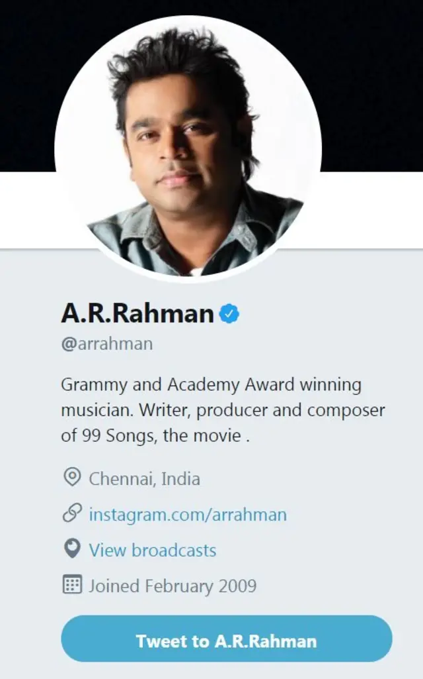Click the calendar joined icon
Viewport: 423px width, 679px height.
72,584
